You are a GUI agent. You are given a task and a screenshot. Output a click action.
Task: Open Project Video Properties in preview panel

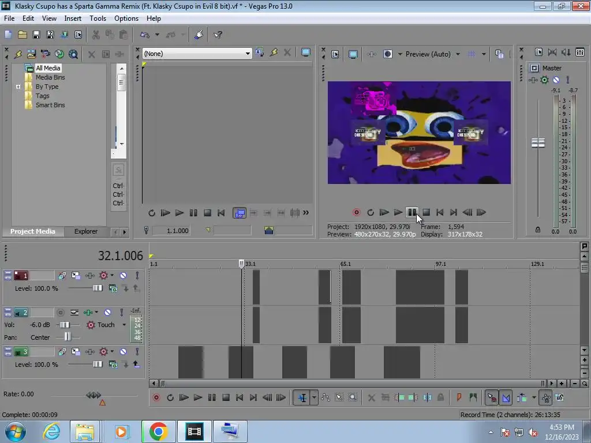point(335,54)
